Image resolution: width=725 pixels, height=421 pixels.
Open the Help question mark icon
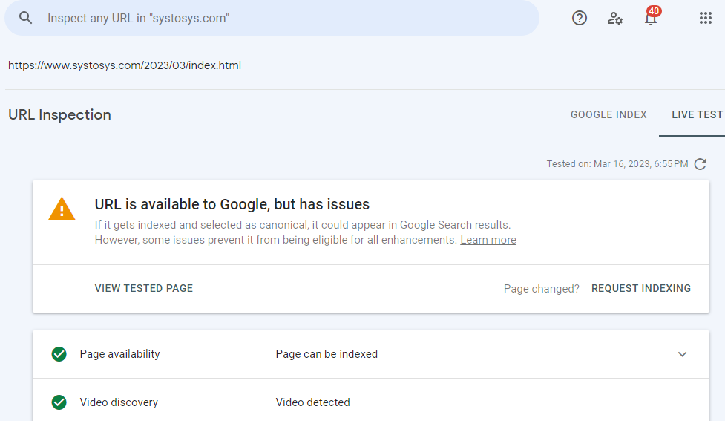(580, 18)
